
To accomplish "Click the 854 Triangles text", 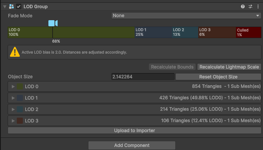I will click(x=207, y=86).
